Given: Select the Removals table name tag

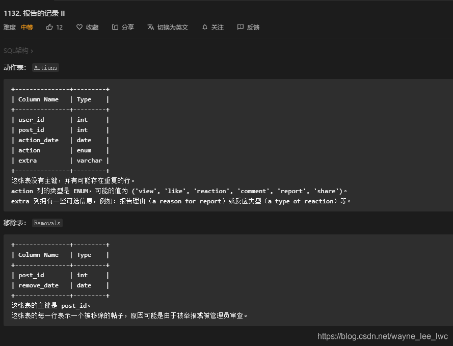Looking at the screenshot, I should coord(47,223).
